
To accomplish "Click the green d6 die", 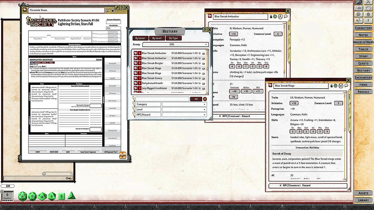I will point(61,196).
